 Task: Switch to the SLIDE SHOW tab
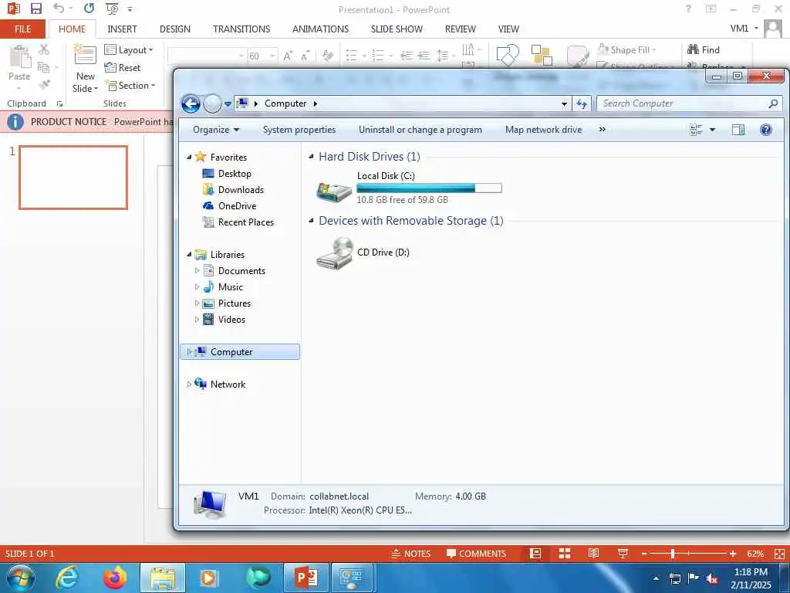[397, 29]
